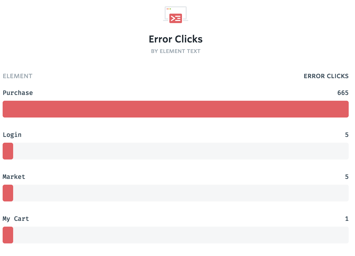Click the red segment of Login bar
The width and height of the screenshot is (355, 256).
coord(8,151)
